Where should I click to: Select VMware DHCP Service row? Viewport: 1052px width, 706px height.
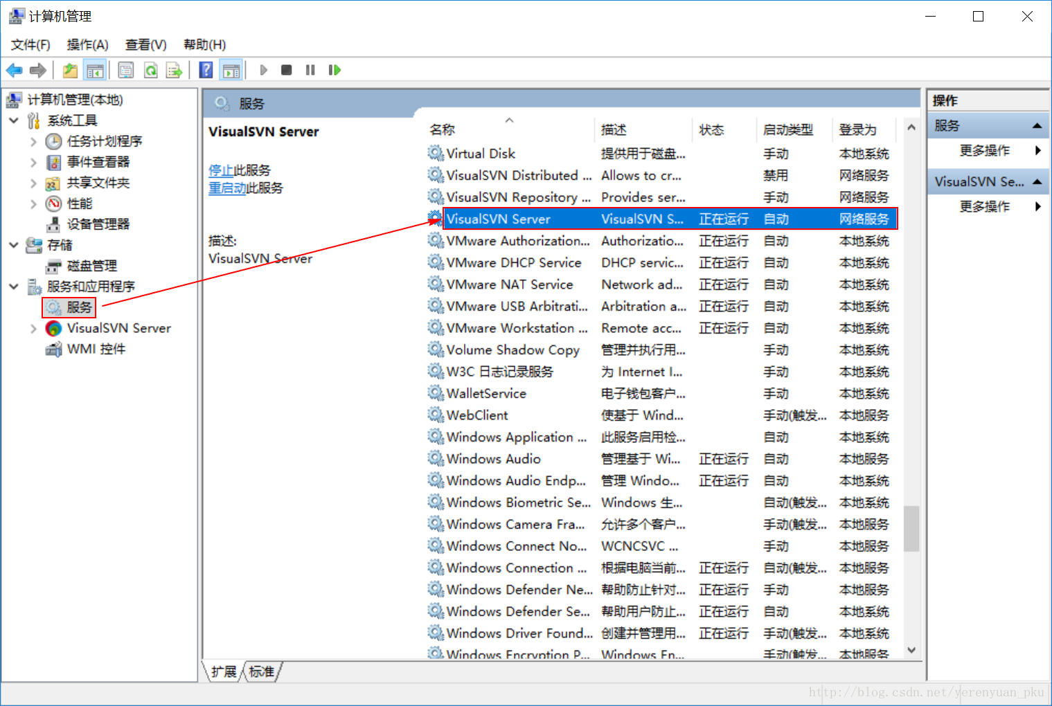click(663, 263)
